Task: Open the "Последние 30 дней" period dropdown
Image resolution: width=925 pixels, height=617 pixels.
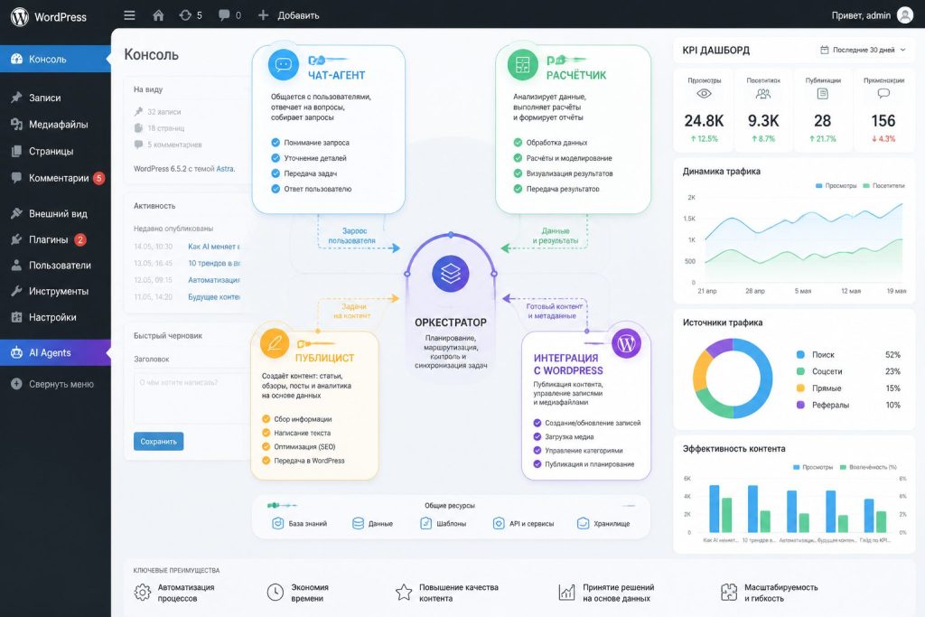Action: tap(863, 51)
